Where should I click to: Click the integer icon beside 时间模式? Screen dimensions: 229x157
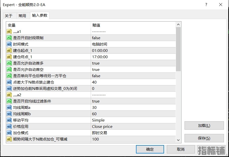click(9, 44)
